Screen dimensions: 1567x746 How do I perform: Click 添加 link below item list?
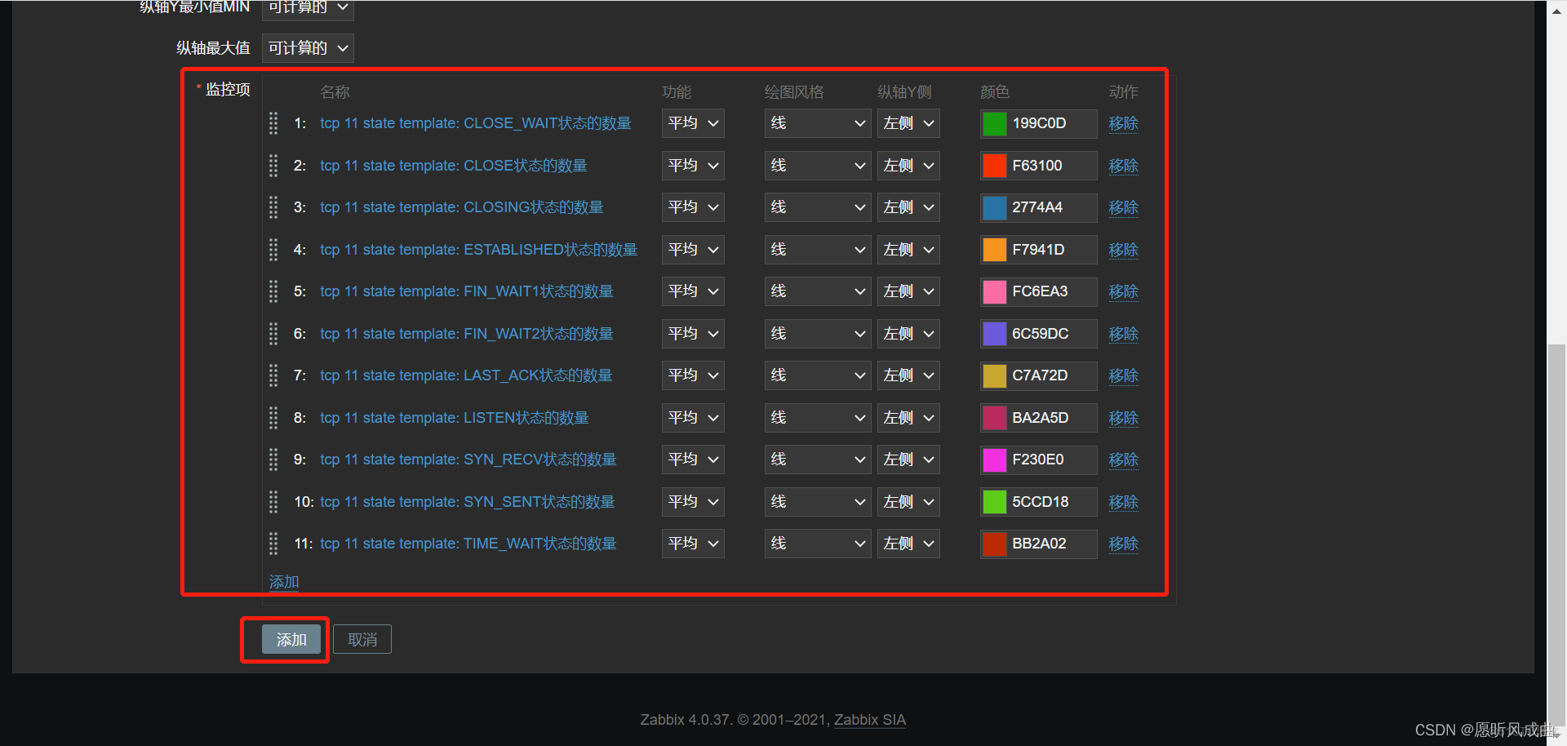coord(284,582)
